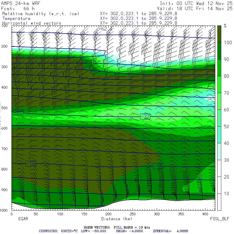Click the "-32" contour label at the left edge
Image resolution: width=234 pixels, height=234 pixels.
(x=18, y=112)
